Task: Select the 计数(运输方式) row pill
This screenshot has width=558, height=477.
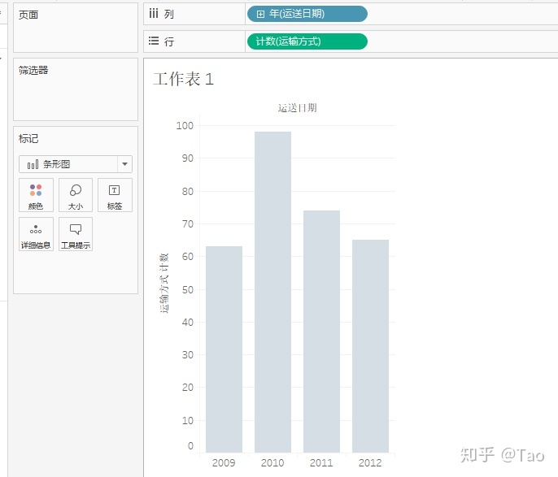Action: click(x=307, y=41)
